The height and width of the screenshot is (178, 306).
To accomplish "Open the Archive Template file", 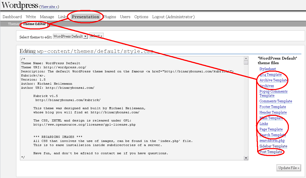I will coord(274,80).
